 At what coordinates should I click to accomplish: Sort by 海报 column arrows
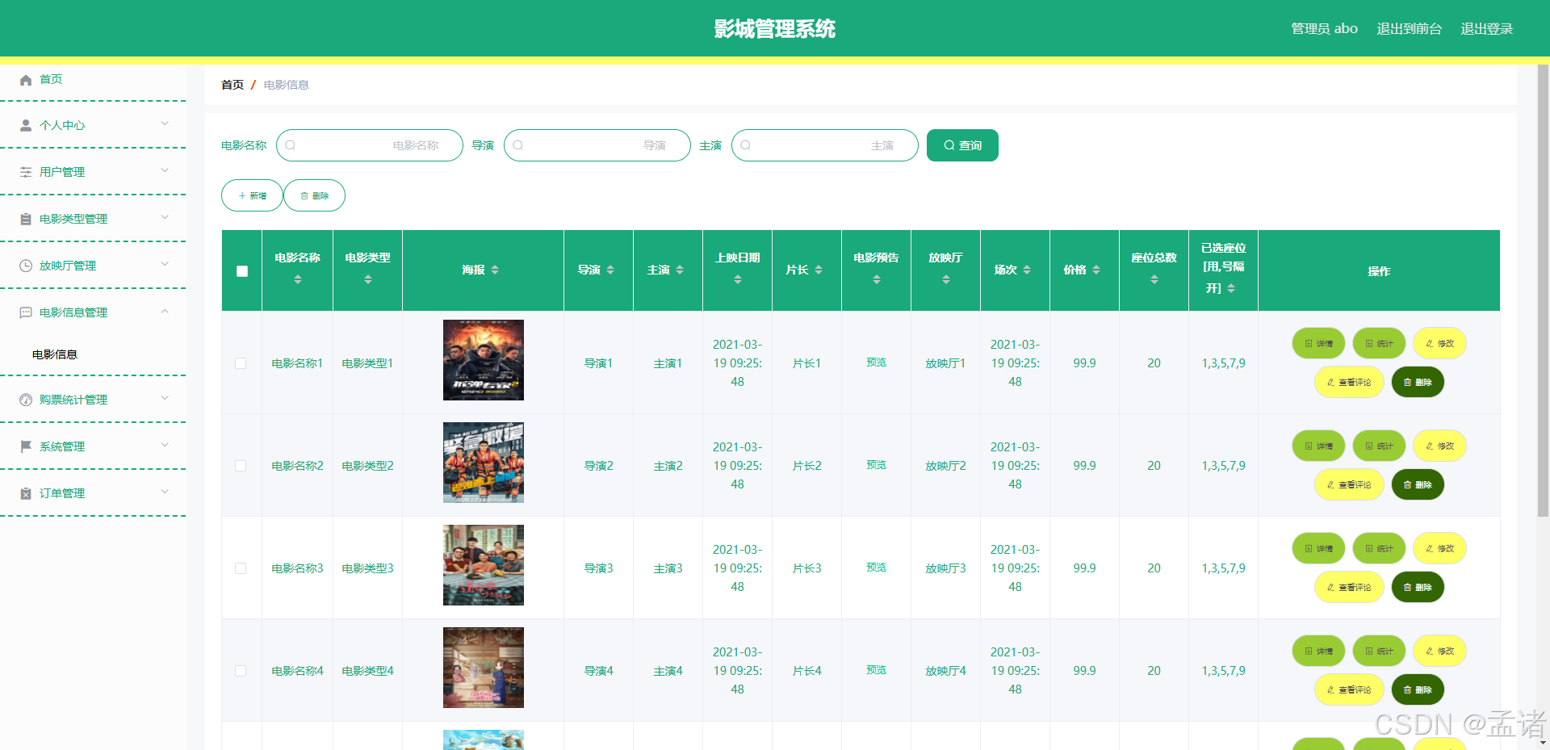pyautogui.click(x=495, y=270)
